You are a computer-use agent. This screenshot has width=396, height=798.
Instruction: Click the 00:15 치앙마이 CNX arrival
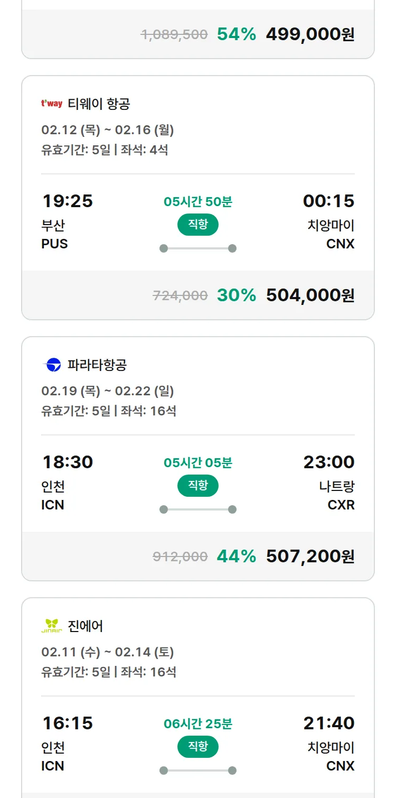328,221
